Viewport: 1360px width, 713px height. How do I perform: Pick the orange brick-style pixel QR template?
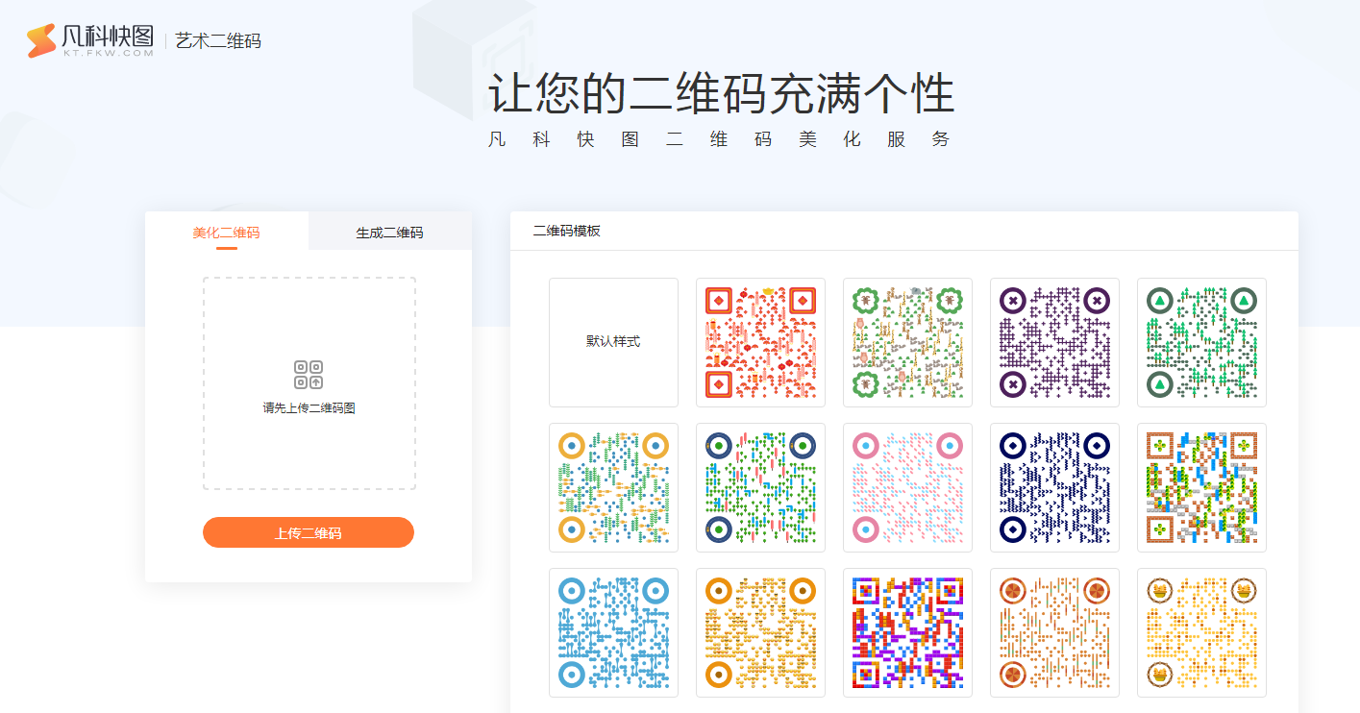click(1201, 487)
